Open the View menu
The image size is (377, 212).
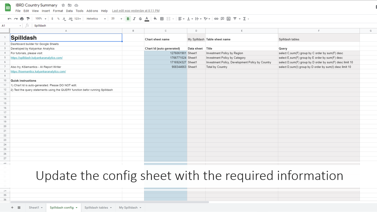coord(35,11)
